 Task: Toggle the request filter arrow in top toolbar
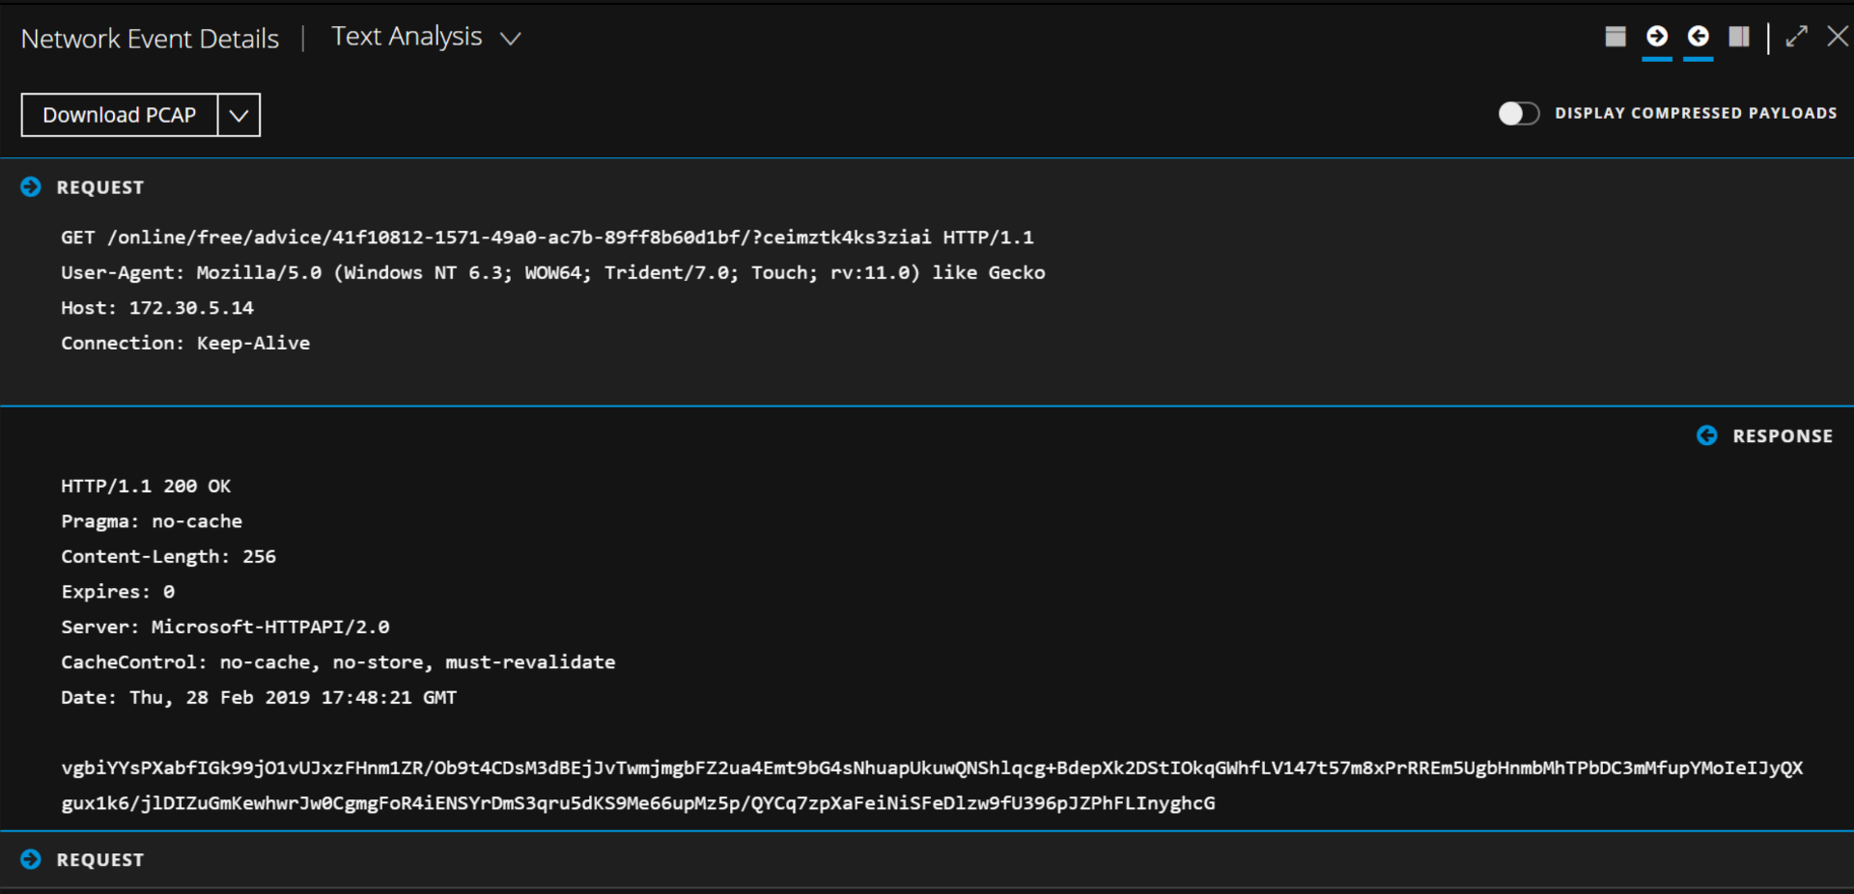[1657, 37]
